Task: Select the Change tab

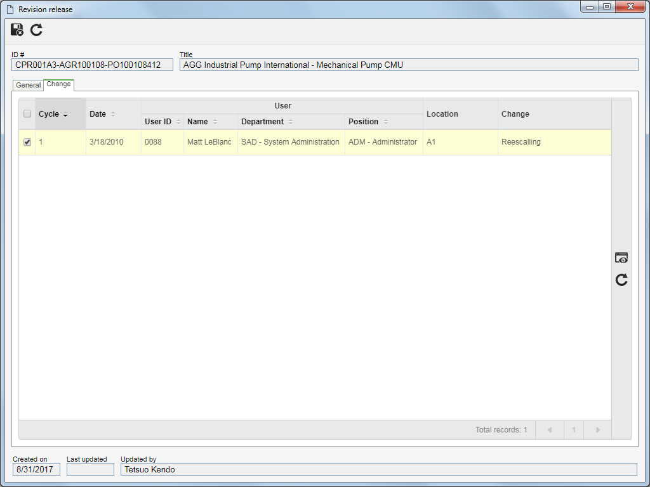Action: click(58, 84)
